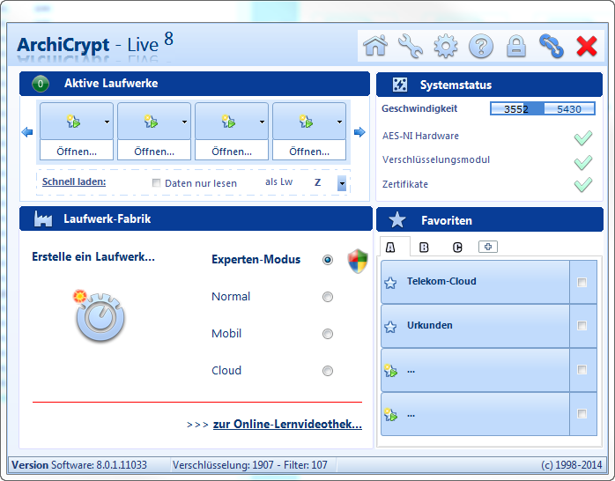Open the Urkunden favorite
The image size is (615, 481).
[x=475, y=326]
